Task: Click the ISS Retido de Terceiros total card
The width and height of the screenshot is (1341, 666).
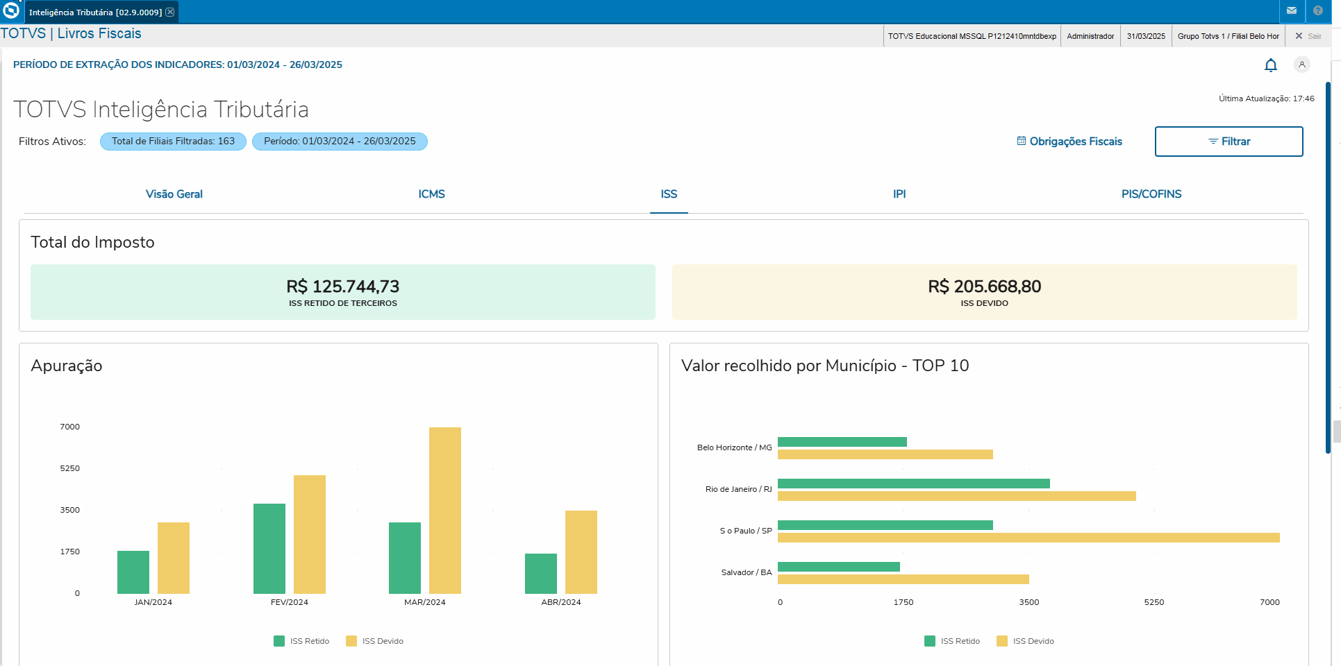Action: [343, 292]
